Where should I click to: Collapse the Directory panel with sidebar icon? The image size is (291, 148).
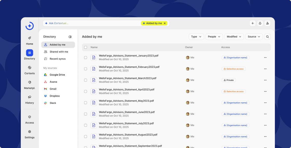[70, 37]
